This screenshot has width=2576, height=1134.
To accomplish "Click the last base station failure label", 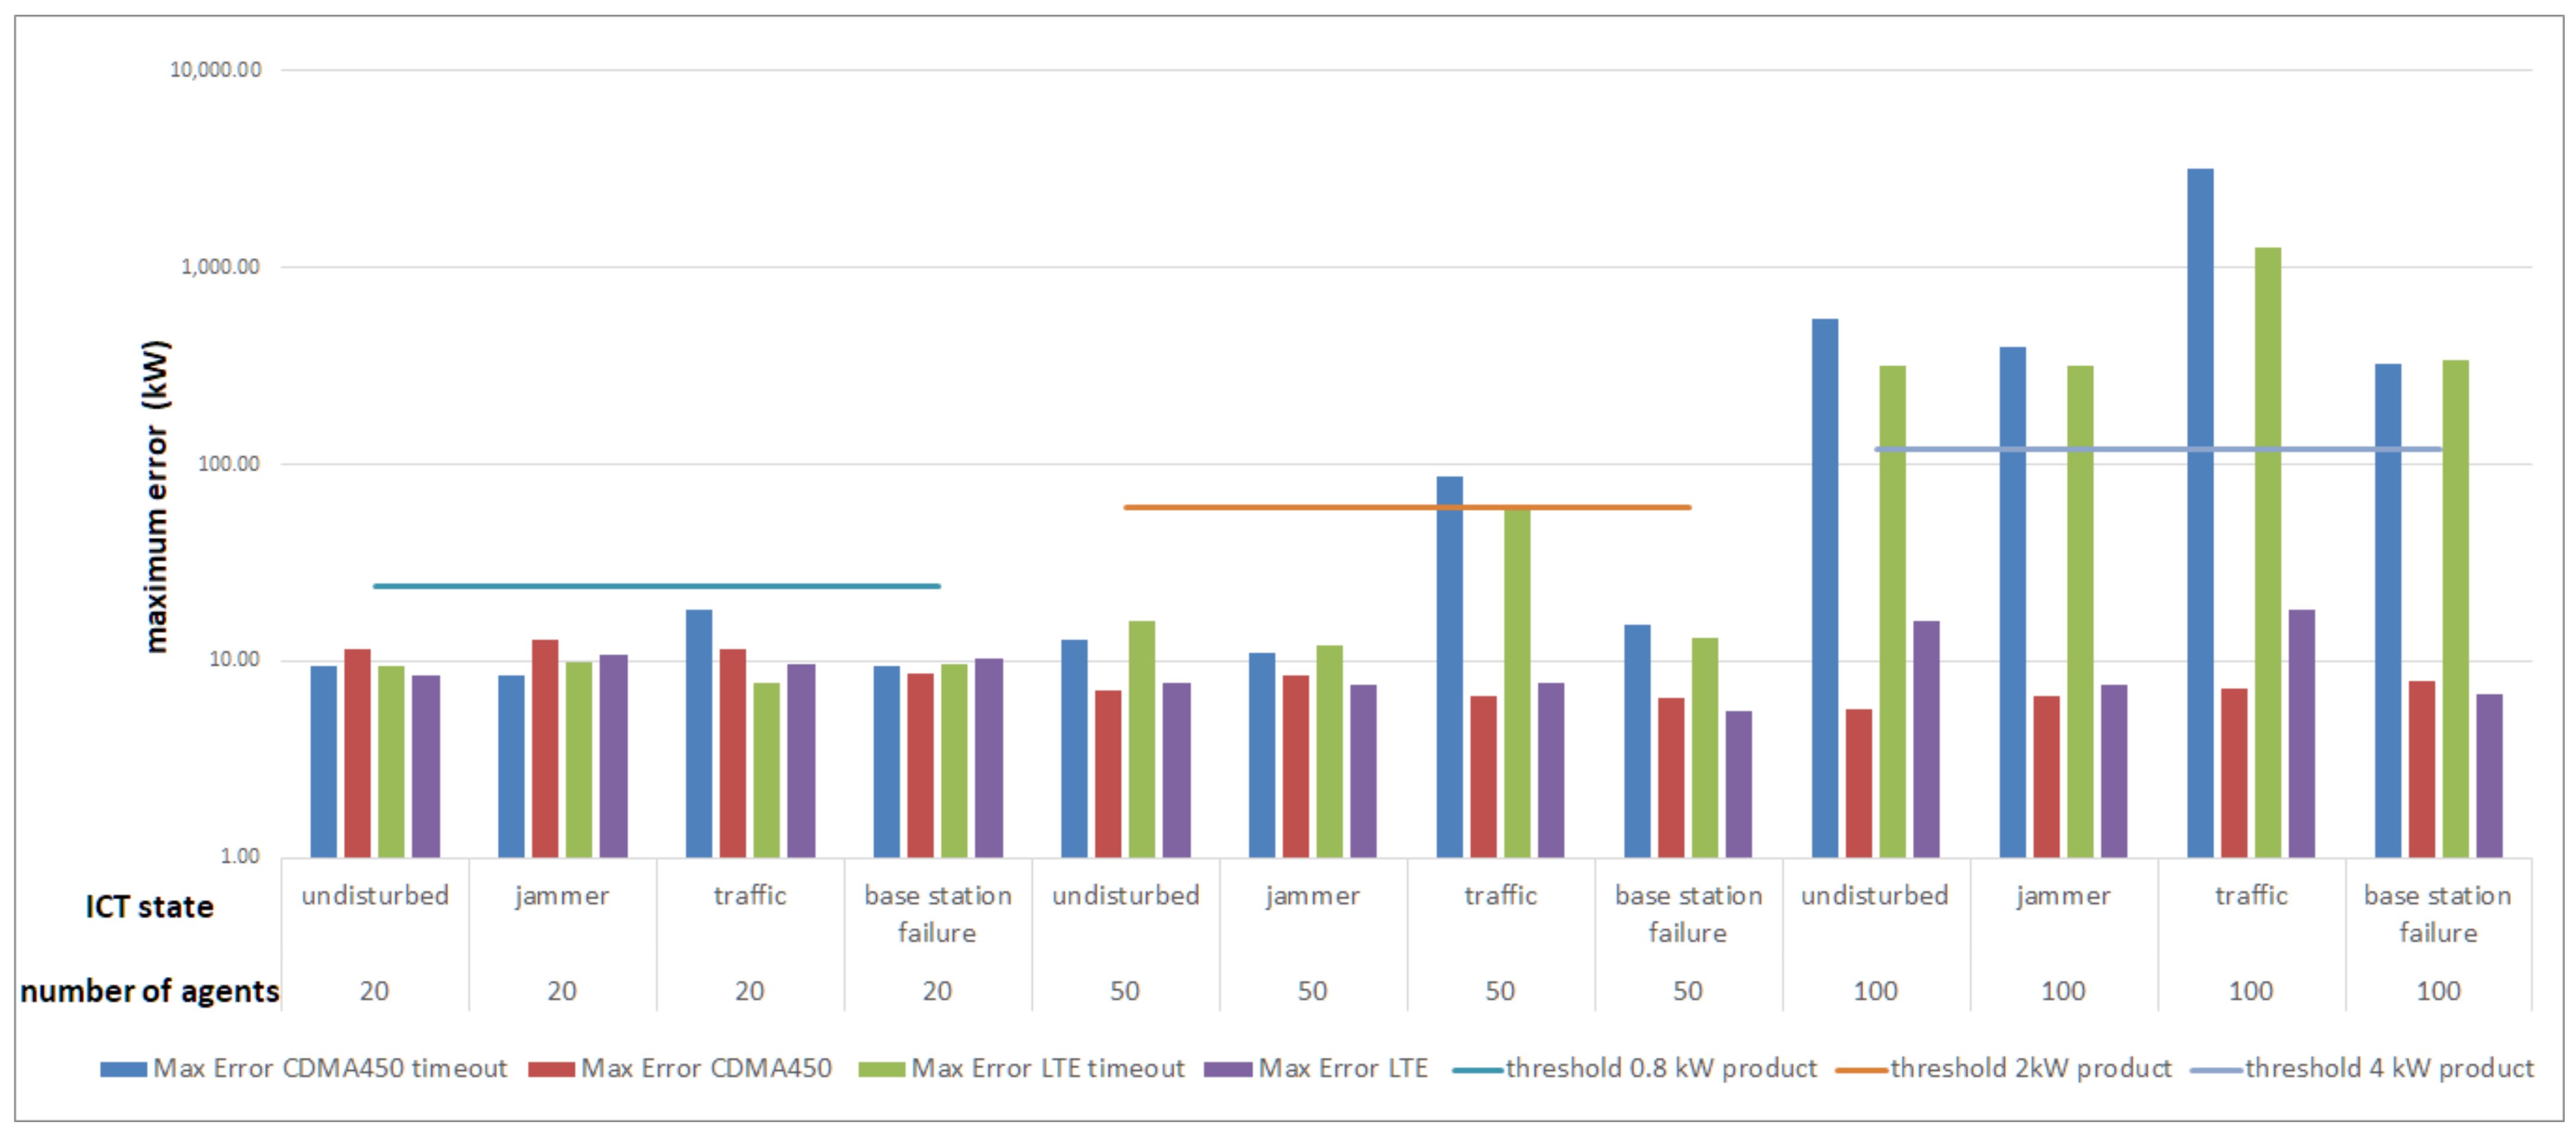I will point(2437,913).
